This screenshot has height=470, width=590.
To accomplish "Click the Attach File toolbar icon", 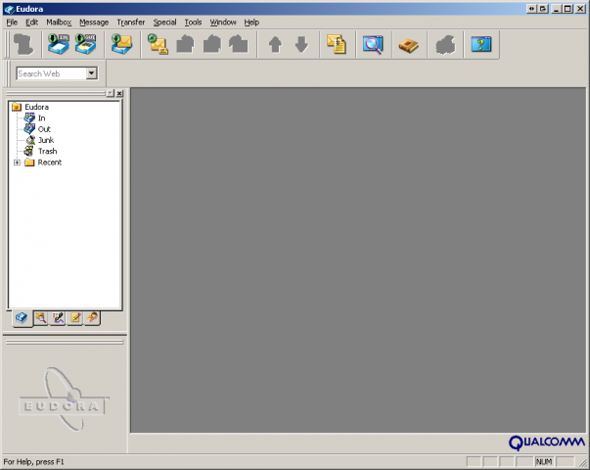I will (337, 44).
